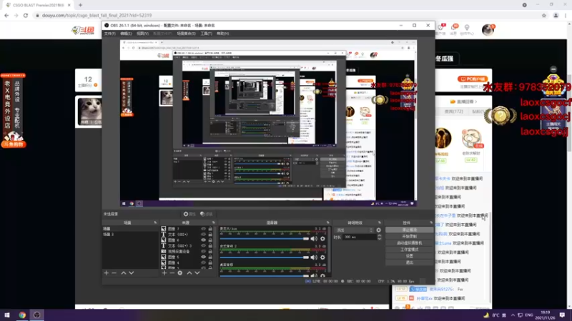The image size is (572, 321).
Task: Open transition properties gear beside 淡出
Action: 379,230
